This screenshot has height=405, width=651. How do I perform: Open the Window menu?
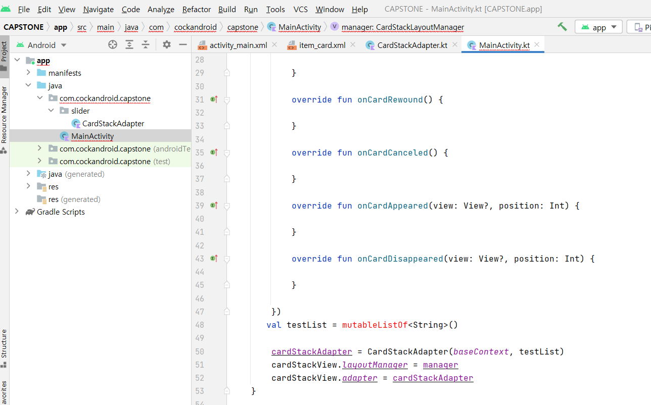[330, 9]
